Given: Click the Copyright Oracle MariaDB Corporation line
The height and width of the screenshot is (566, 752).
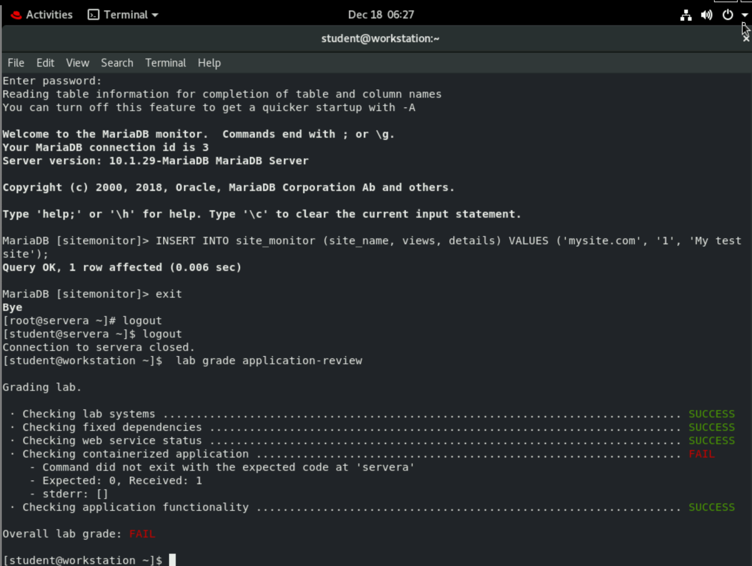Looking at the screenshot, I should (x=228, y=187).
